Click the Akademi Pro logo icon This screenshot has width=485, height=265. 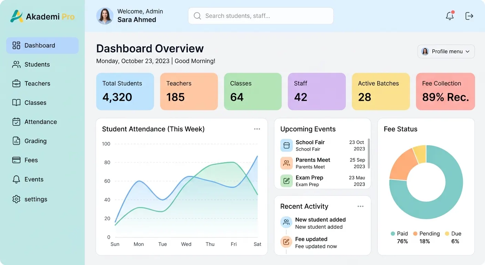16,16
